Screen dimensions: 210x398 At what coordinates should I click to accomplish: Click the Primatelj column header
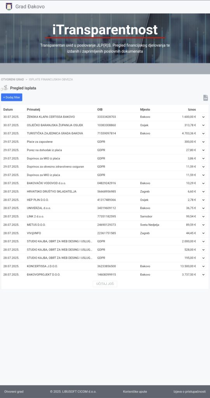pyautogui.click(x=33, y=110)
